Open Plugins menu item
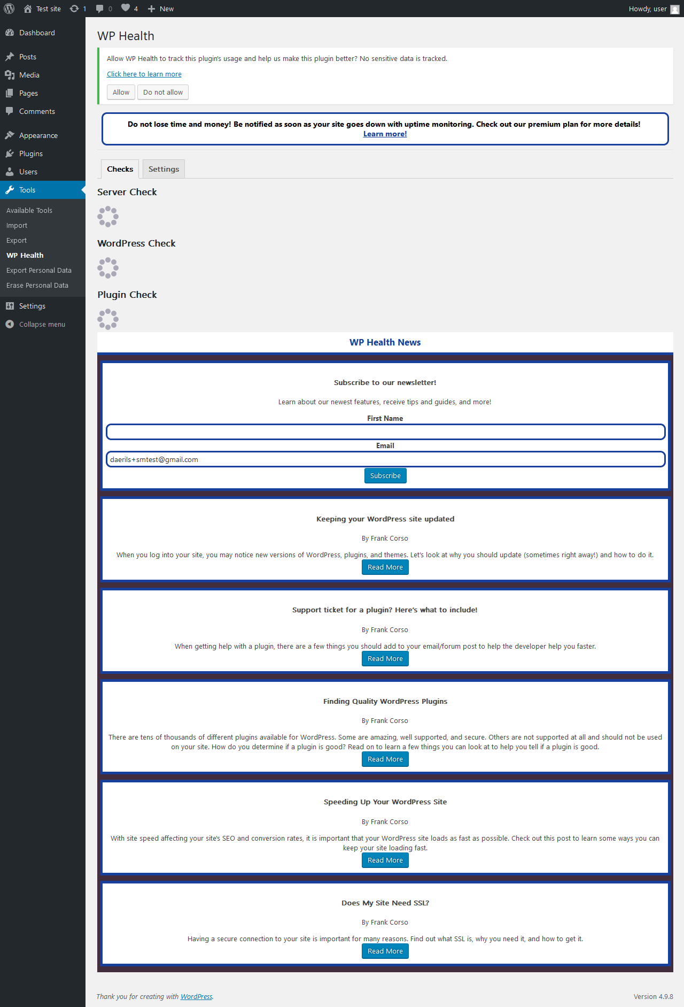The width and height of the screenshot is (684, 1007). 43,153
